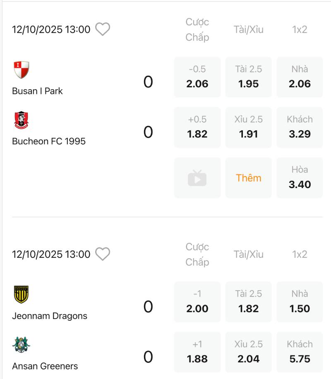The width and height of the screenshot is (331, 379).
Task: Select Busan I Park -0.5 handicap at 2.06
Action: tap(197, 77)
